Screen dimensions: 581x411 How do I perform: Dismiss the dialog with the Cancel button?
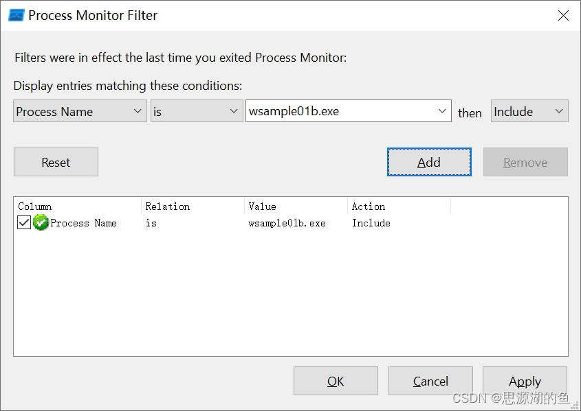[430, 381]
